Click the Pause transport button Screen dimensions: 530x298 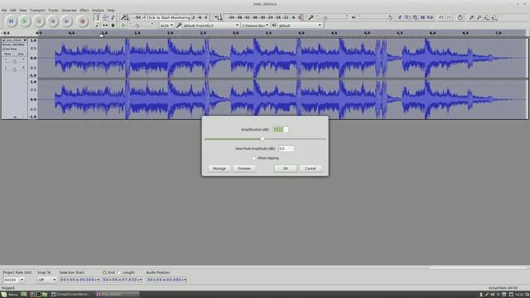pos(11,22)
